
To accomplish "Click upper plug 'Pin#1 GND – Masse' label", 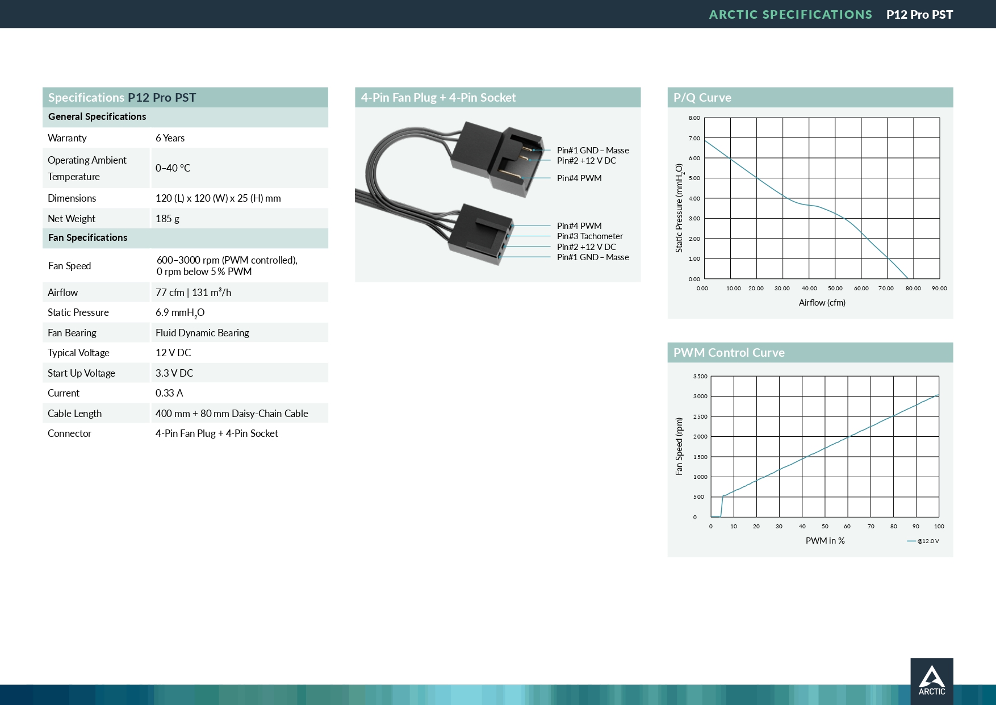I will pos(593,151).
